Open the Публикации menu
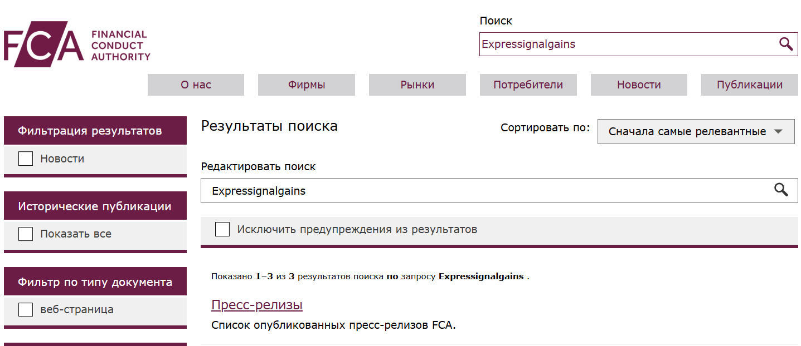801x346 pixels. (x=750, y=85)
